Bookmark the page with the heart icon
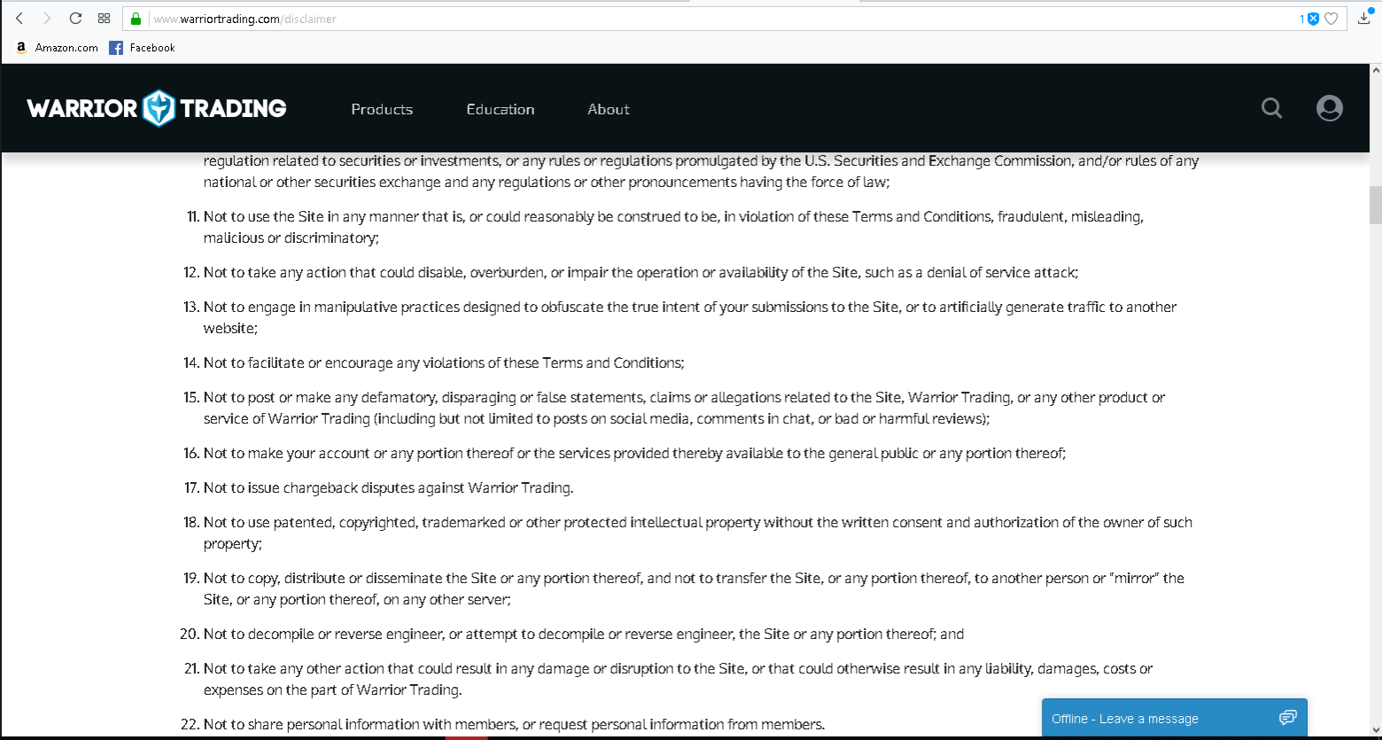The width and height of the screenshot is (1382, 740). coord(1331,19)
